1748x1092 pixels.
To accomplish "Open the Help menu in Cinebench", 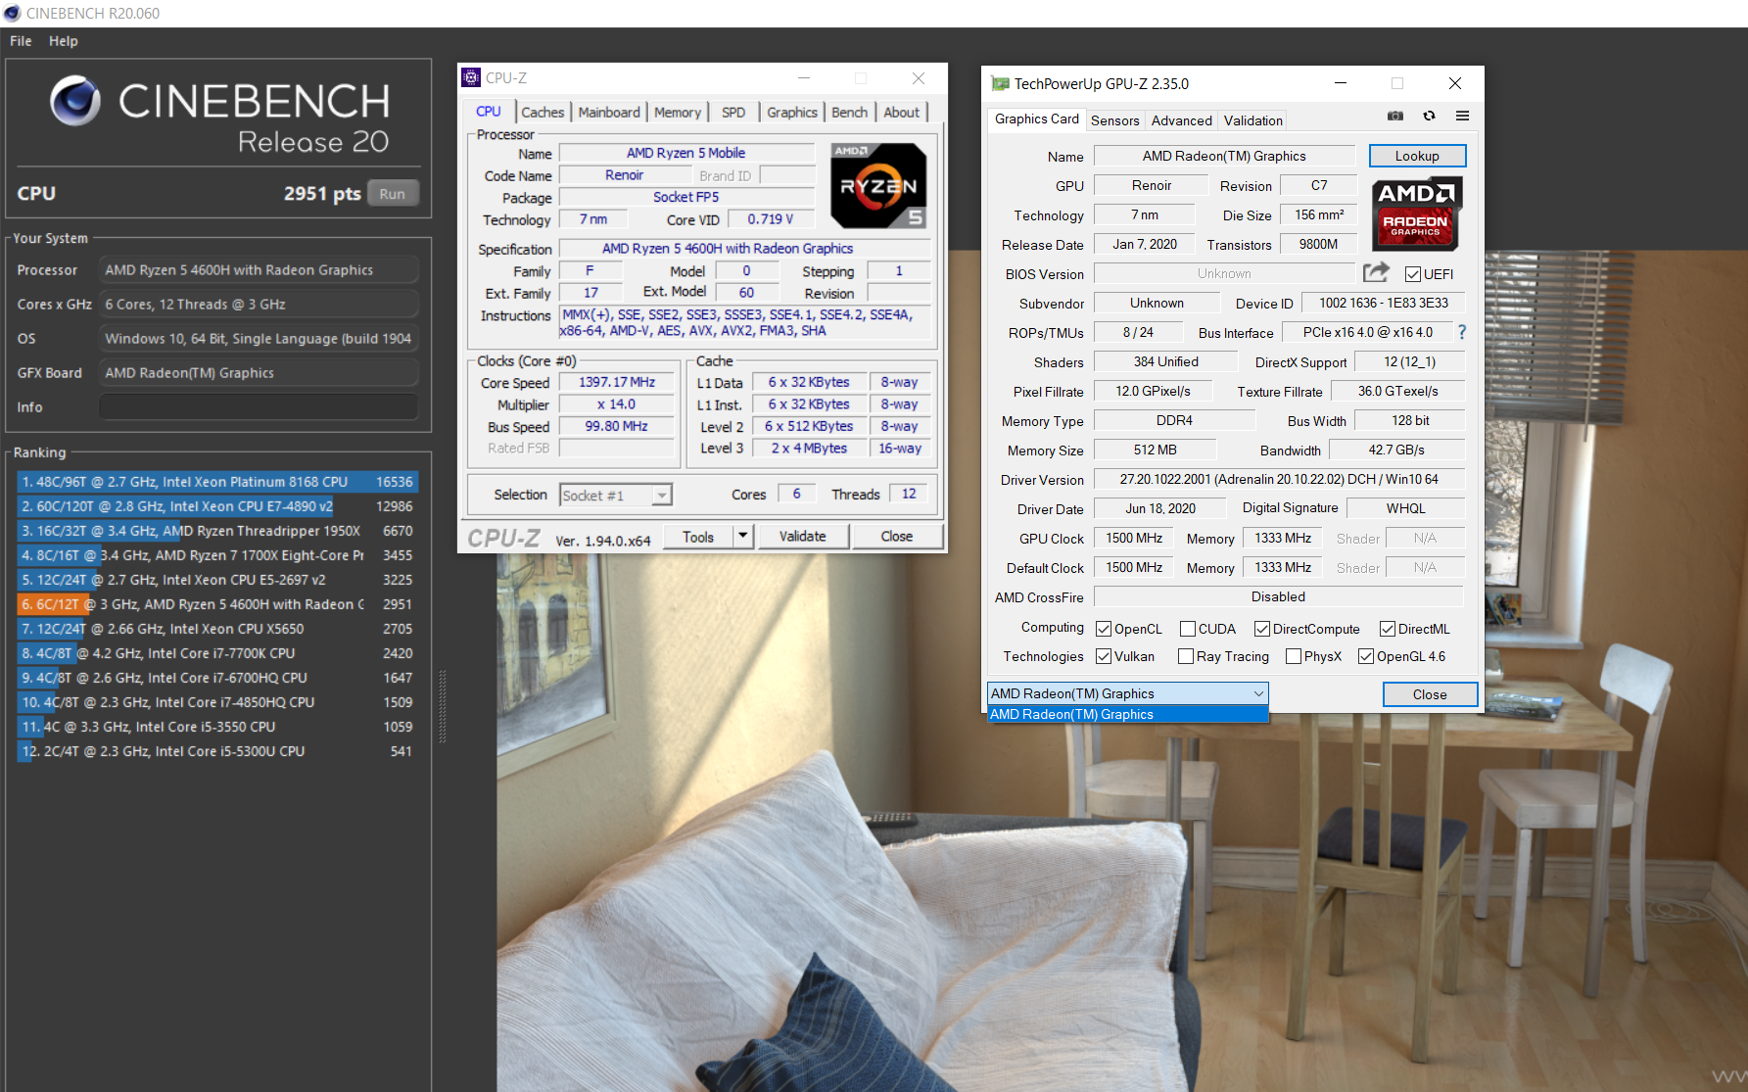I will point(64,41).
